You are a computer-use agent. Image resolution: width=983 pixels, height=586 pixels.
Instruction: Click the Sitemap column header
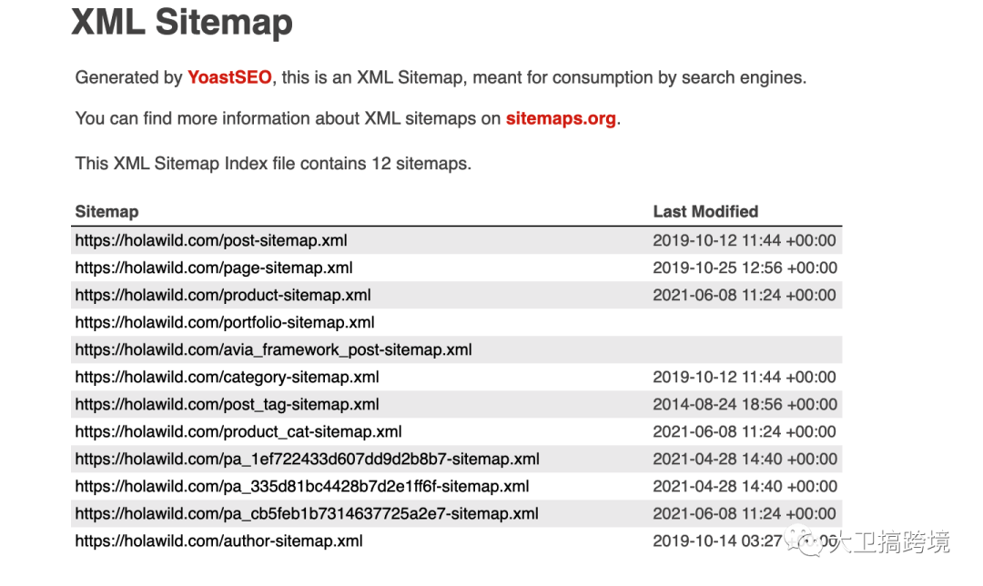pos(106,211)
